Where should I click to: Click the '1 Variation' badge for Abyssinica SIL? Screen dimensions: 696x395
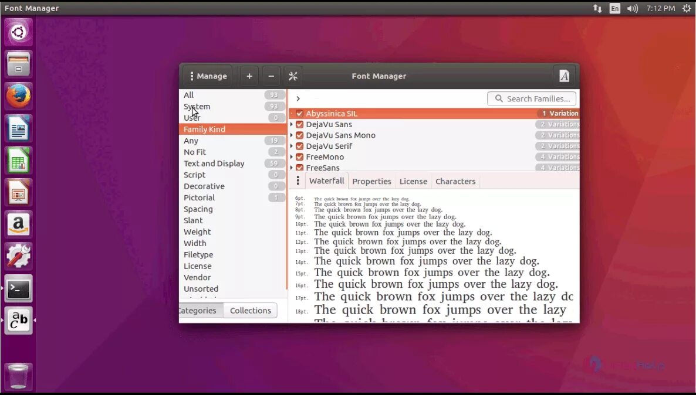[x=559, y=114]
